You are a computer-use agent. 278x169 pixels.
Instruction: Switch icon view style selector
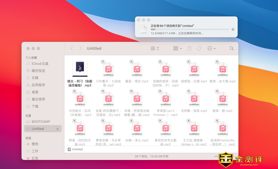coord(154,49)
